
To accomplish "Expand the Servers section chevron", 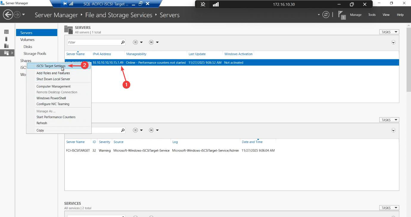I will pos(393,42).
